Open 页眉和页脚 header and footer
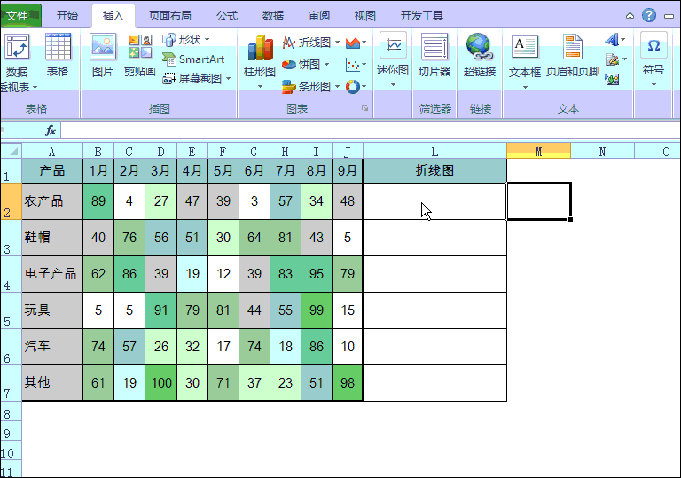The width and height of the screenshot is (681, 478). coord(573,47)
